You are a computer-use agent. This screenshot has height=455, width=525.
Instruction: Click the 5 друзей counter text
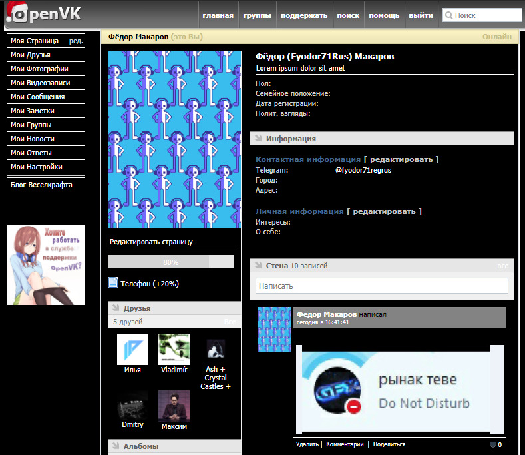[x=128, y=322]
